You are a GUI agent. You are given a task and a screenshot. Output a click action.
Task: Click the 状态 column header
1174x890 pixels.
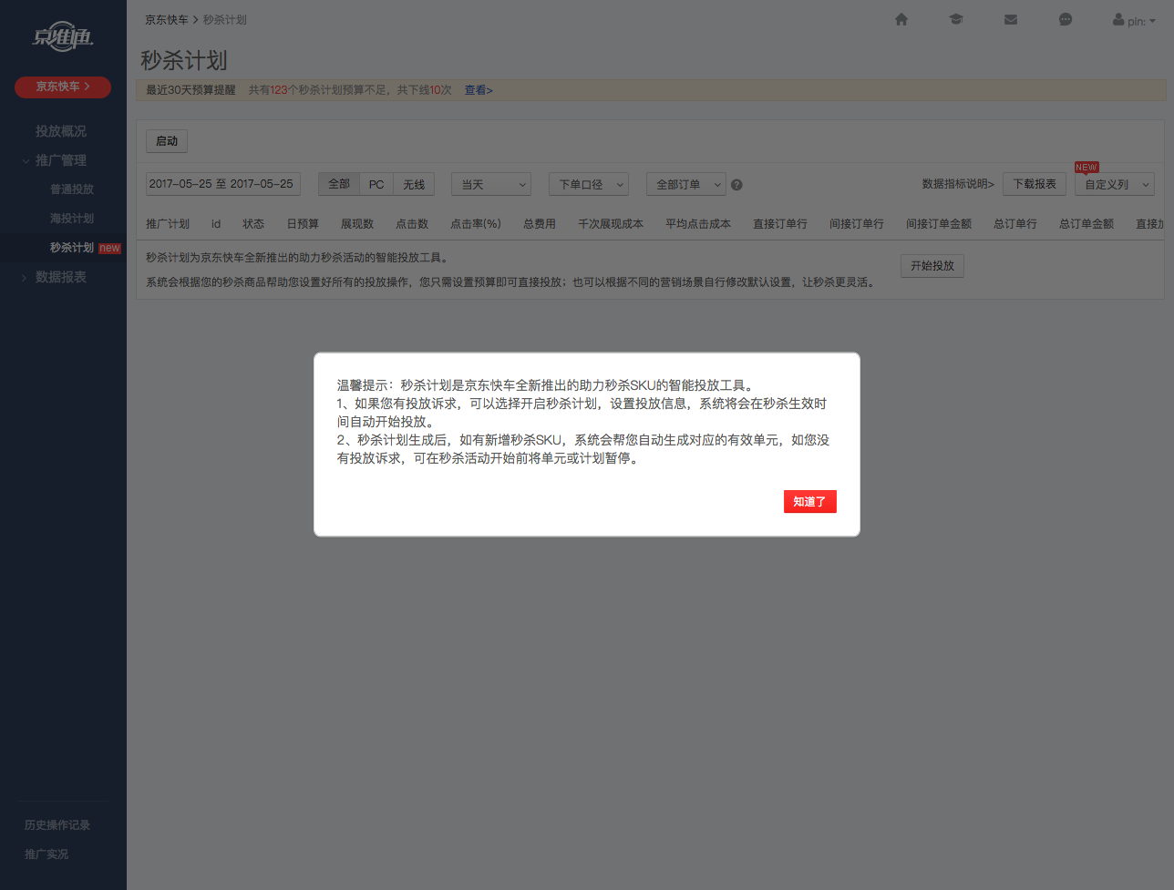pos(253,224)
